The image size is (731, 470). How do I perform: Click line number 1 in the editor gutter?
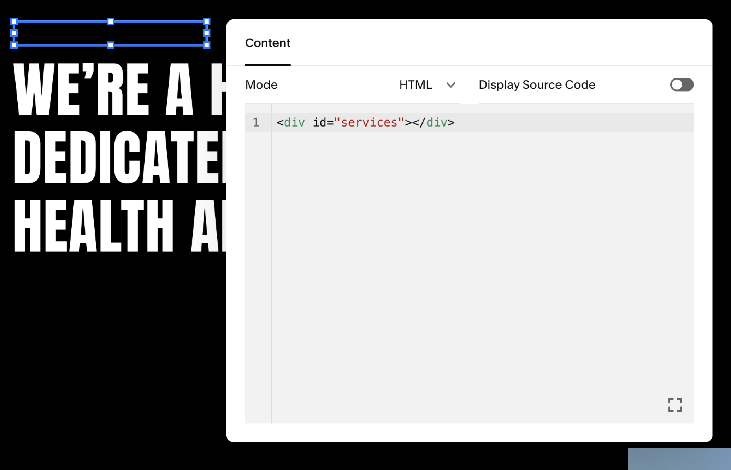256,123
